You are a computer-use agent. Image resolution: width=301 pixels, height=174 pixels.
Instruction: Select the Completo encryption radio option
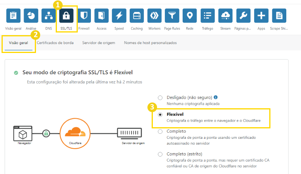[x=160, y=131]
